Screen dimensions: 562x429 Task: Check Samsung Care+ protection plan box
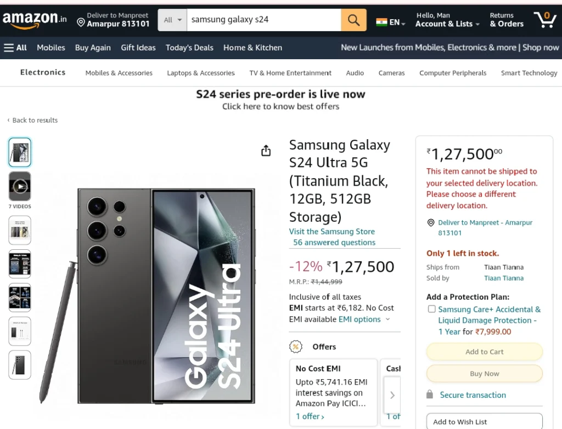[432, 309]
